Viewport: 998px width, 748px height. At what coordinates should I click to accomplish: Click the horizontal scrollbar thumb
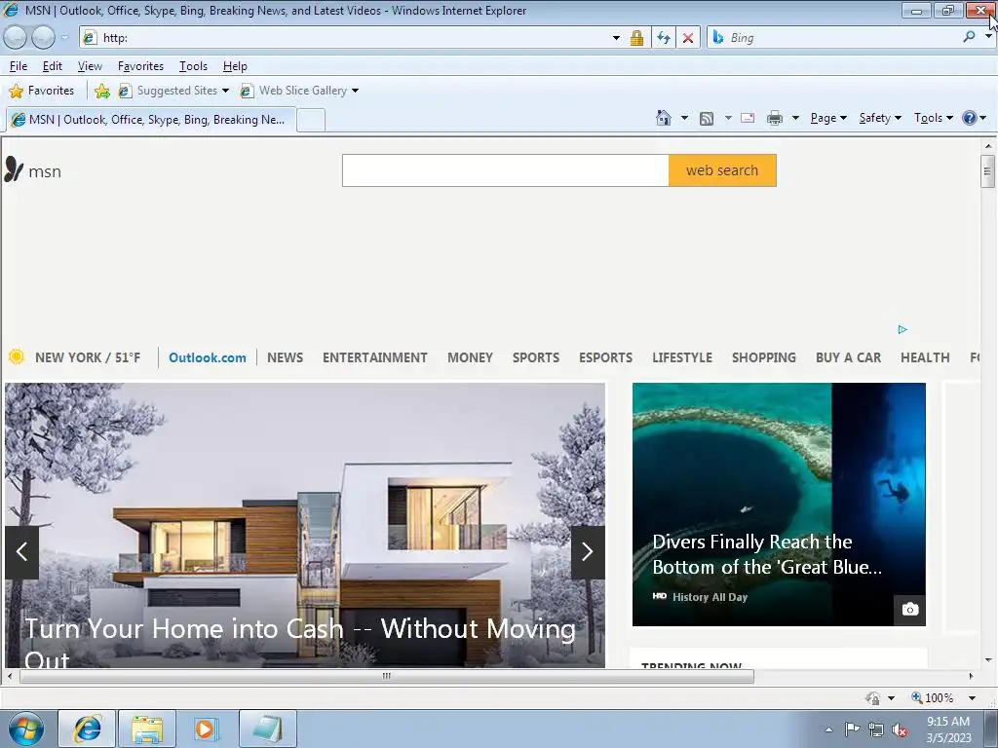(x=386, y=676)
